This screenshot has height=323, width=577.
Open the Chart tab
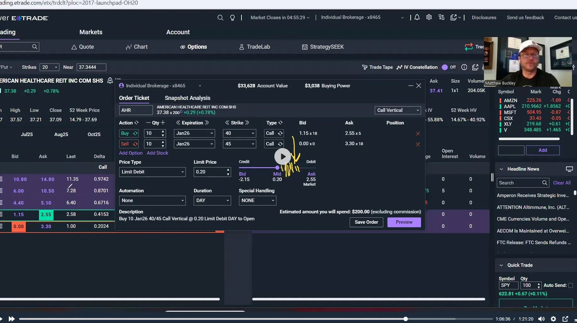(136, 47)
